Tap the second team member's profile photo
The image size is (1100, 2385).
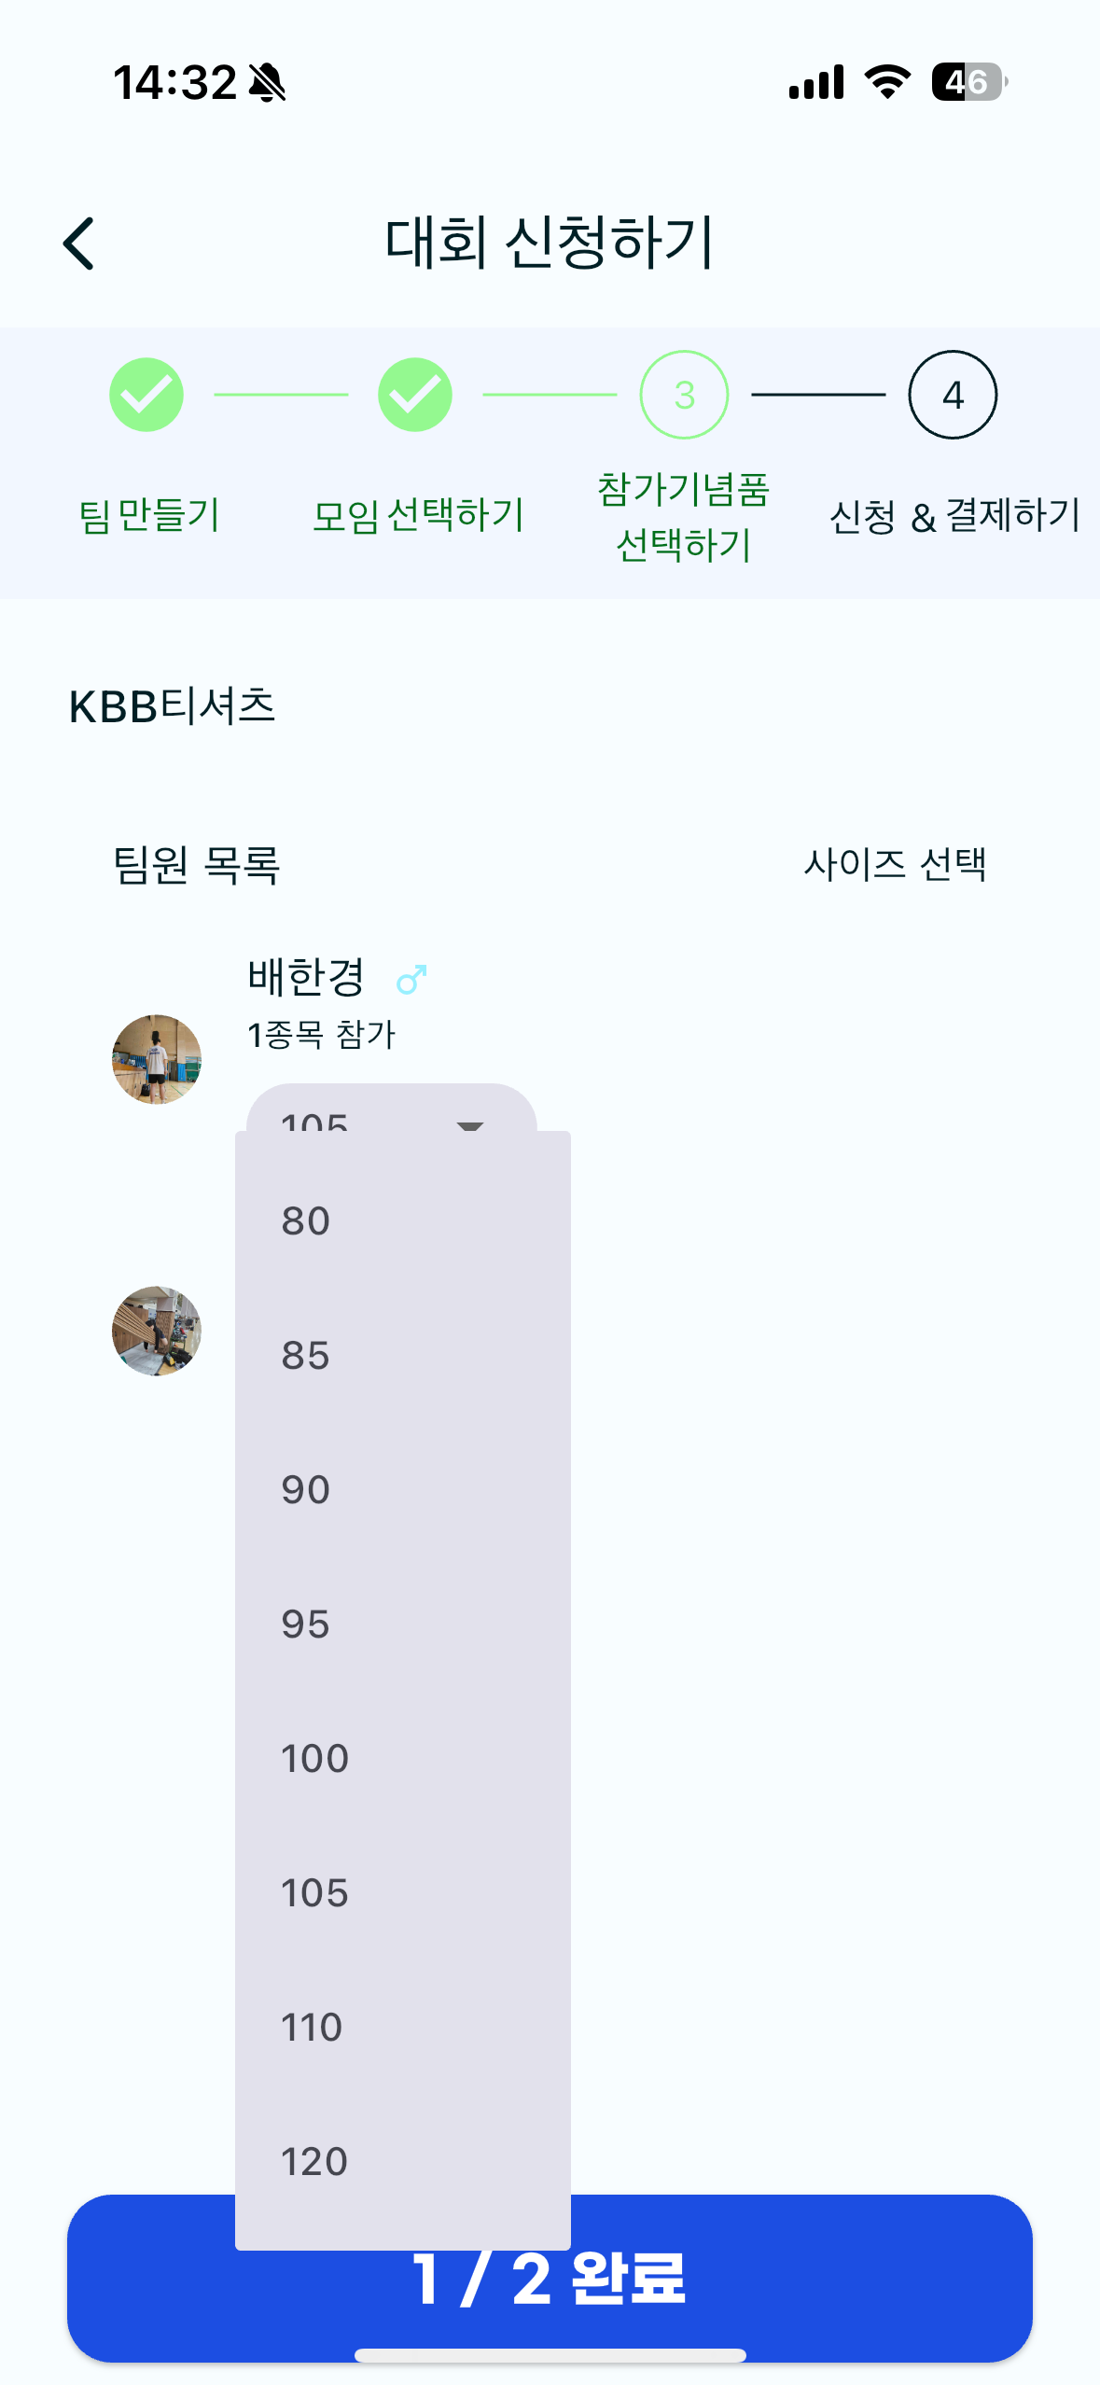[x=157, y=1331]
